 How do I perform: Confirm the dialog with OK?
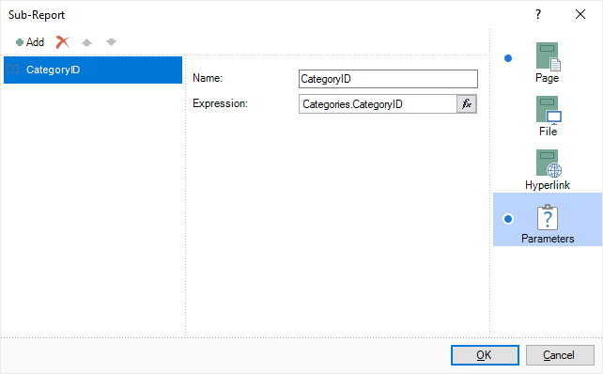485,355
